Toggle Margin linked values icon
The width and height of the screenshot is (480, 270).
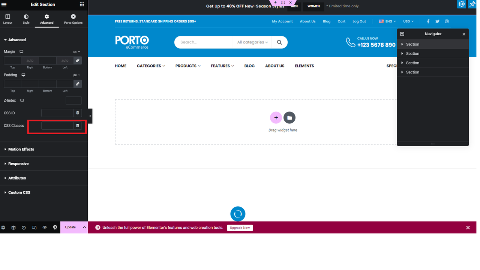78,60
